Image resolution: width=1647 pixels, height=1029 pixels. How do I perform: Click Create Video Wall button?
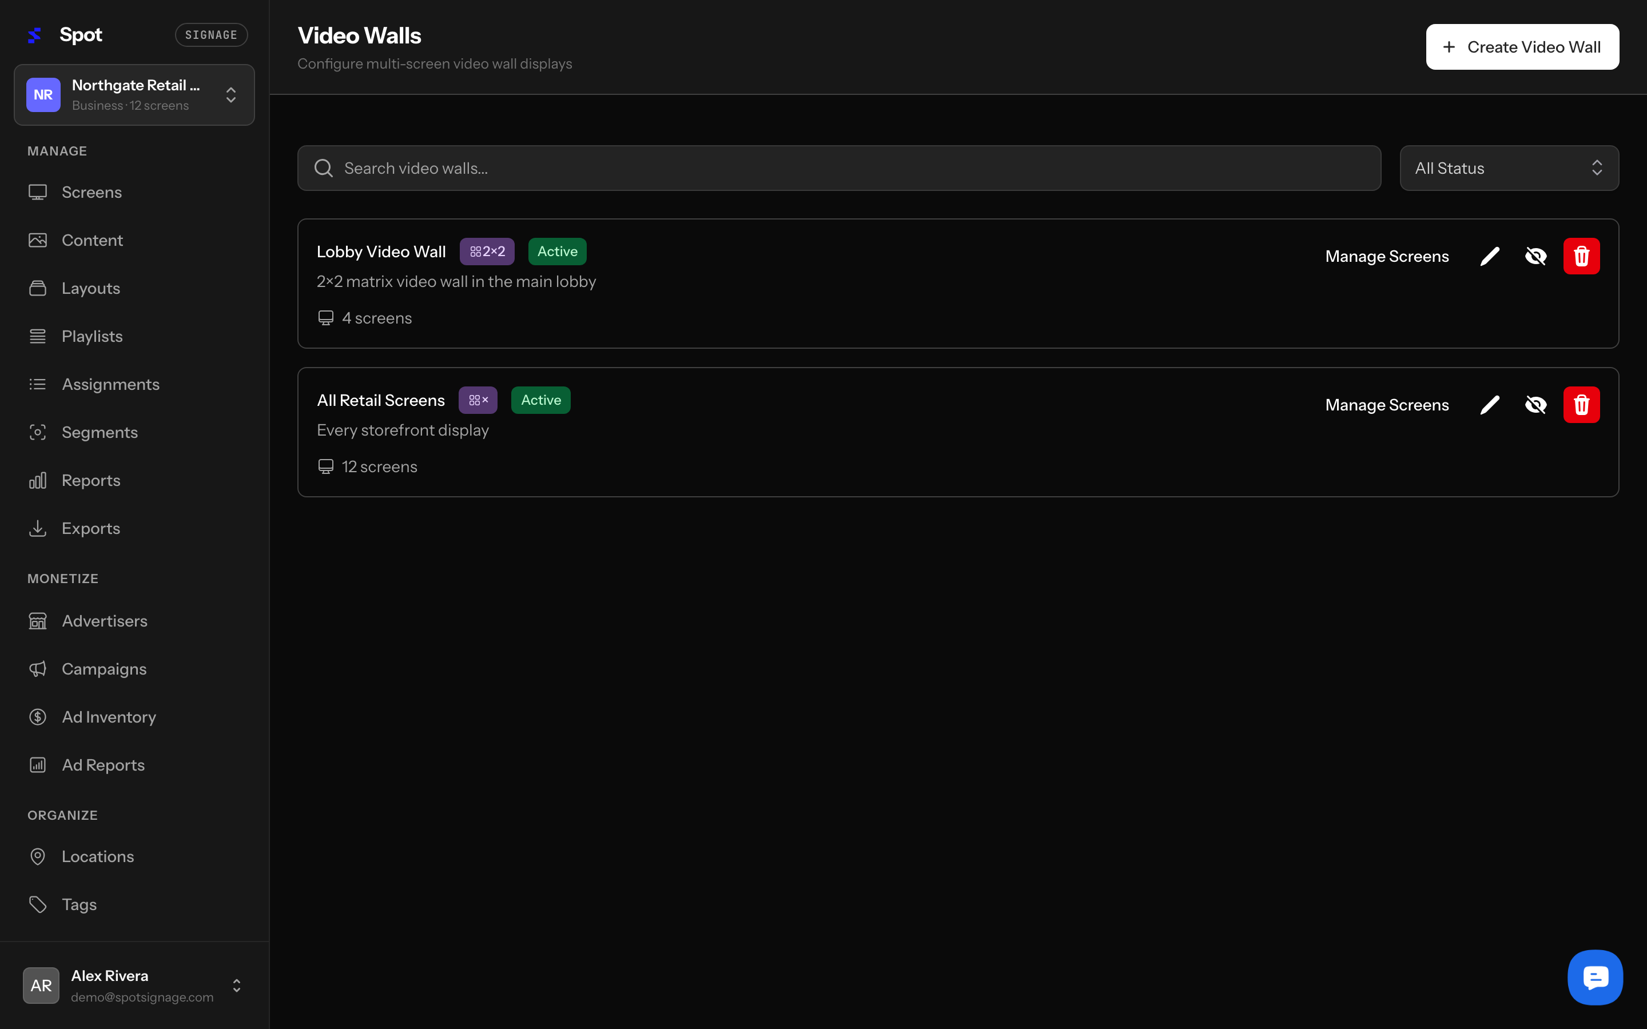coord(1522,47)
